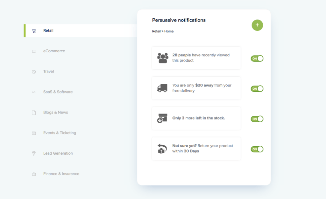Viewport: 326px width, 199px height.
Task: Select SaaS & Software in sidebar
Action: click(x=58, y=92)
